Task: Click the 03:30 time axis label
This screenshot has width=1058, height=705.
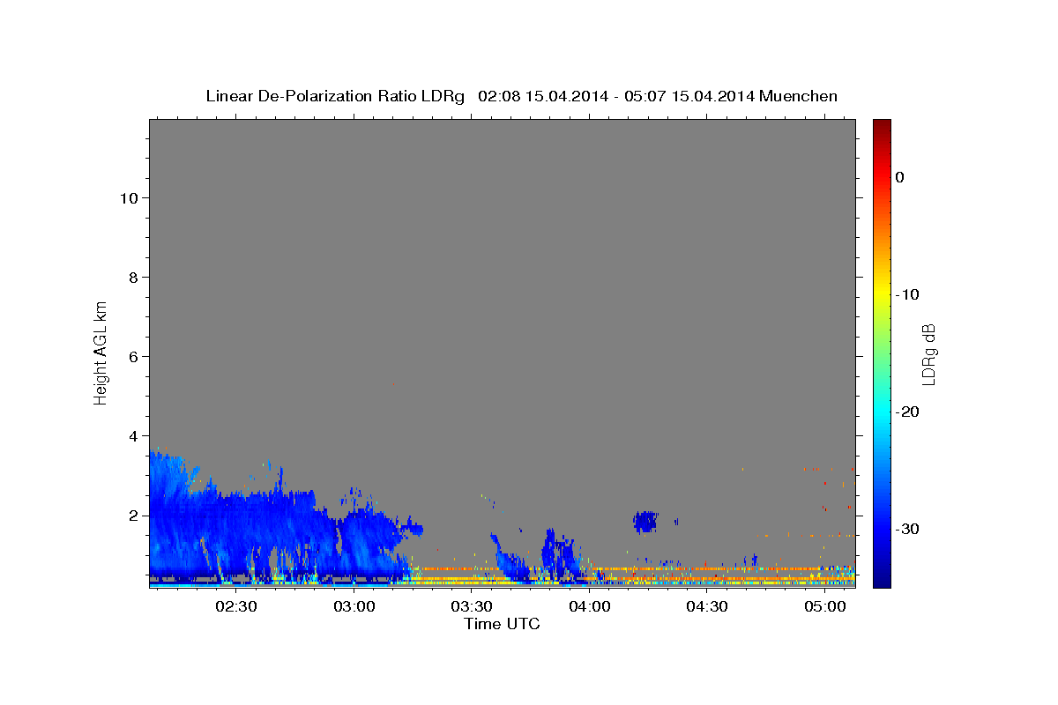Action: (x=472, y=607)
